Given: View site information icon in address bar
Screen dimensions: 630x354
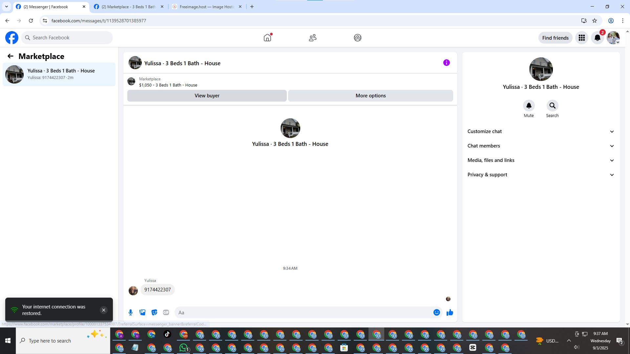Looking at the screenshot, I should coord(45,21).
